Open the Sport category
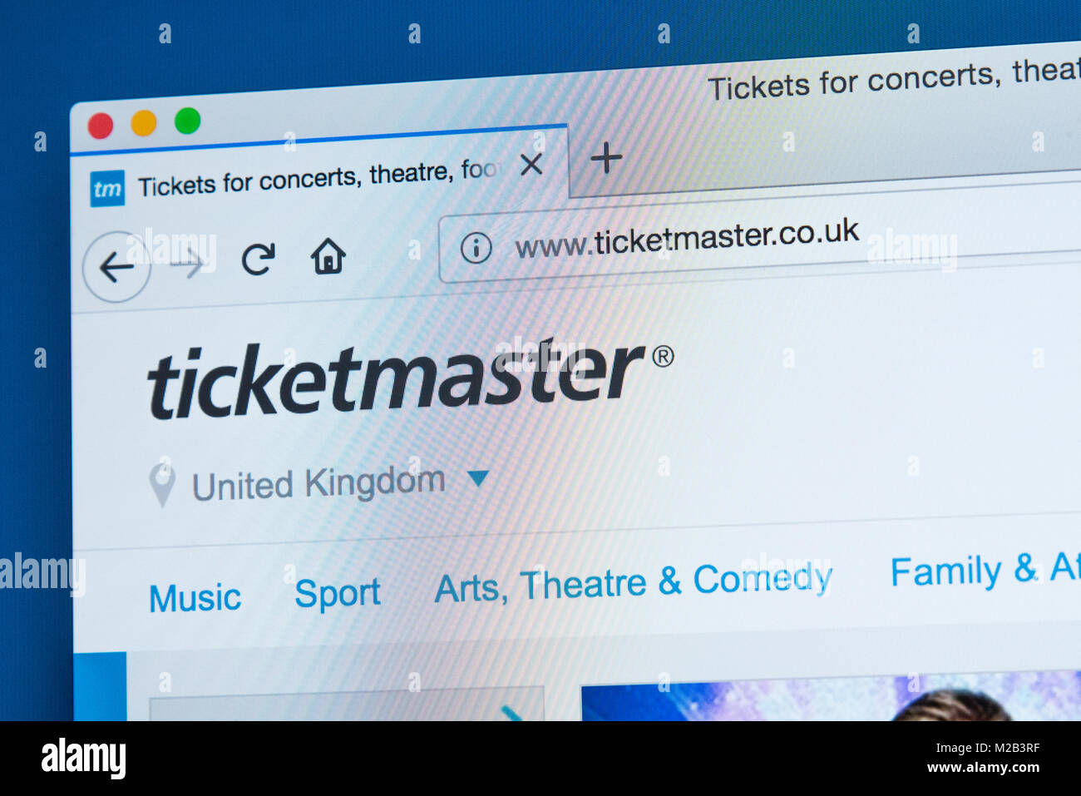The image size is (1081, 796). click(337, 594)
